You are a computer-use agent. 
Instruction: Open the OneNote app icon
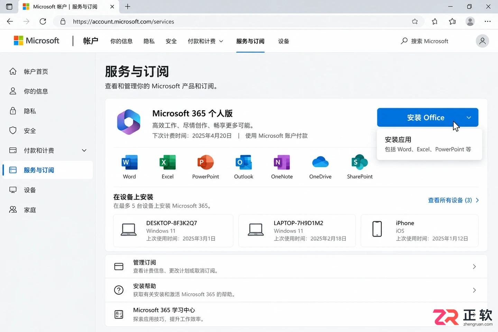pos(282,162)
